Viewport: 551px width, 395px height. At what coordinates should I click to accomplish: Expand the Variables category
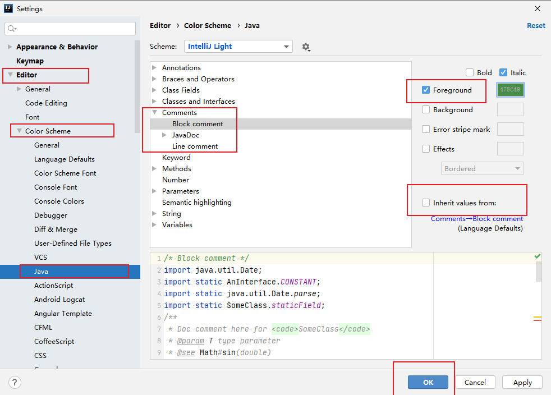click(x=154, y=225)
